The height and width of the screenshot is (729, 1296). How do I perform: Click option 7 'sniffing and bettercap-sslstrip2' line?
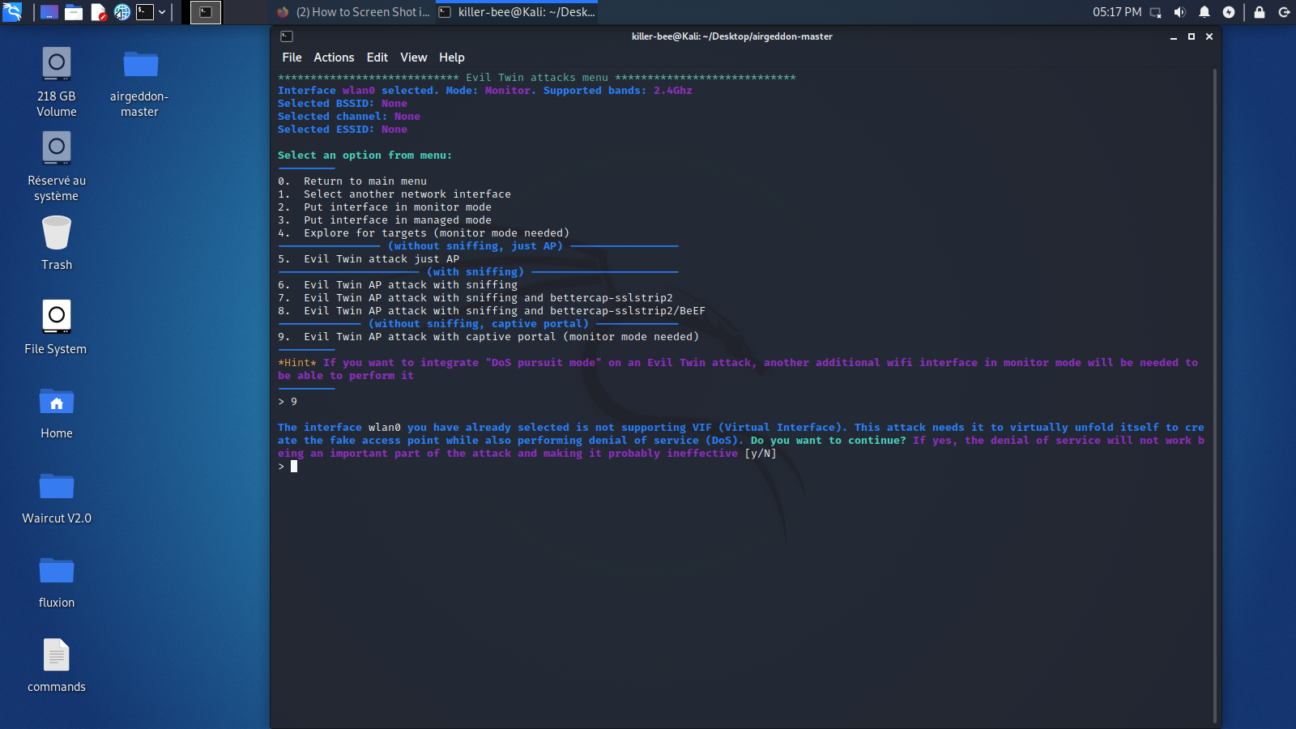click(x=475, y=298)
